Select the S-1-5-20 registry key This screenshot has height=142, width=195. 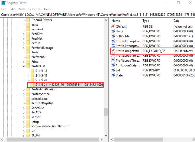point(42,80)
